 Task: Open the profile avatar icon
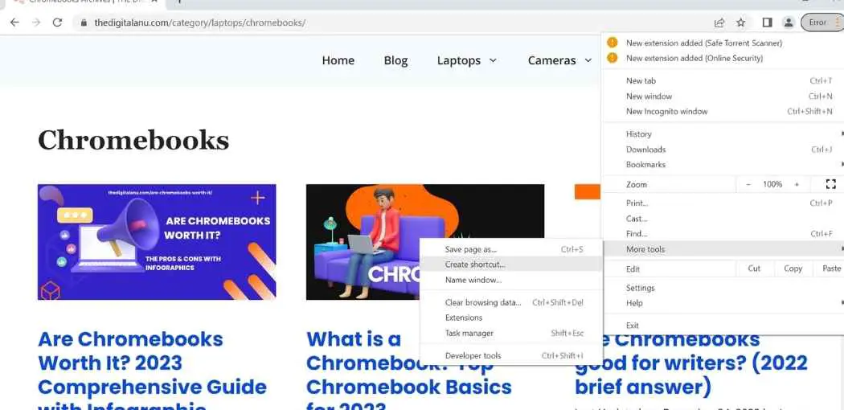[x=789, y=23]
